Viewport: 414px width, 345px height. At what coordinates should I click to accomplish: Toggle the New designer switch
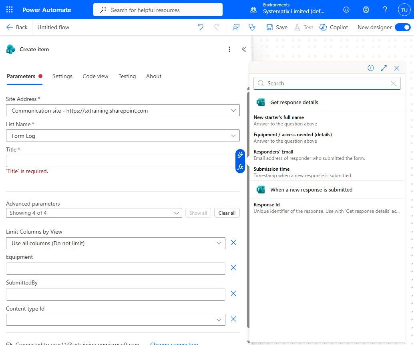click(403, 27)
